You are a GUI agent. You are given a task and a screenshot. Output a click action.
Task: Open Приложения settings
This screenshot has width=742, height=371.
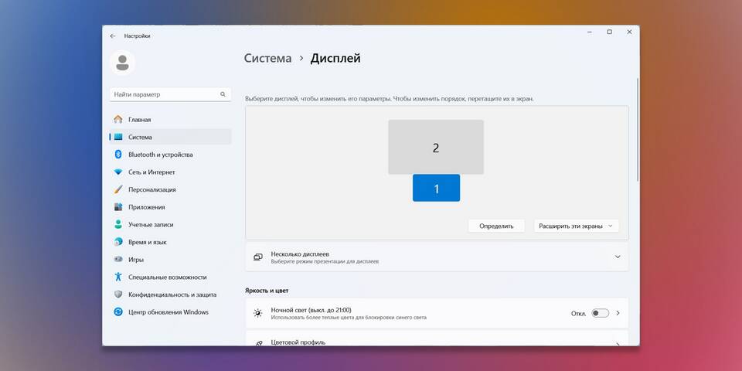tap(170, 207)
